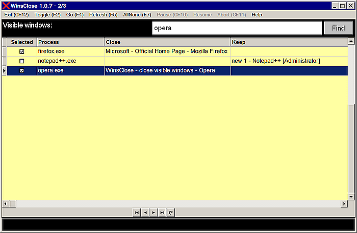
Task: Click Toggle (F2) in menu bar
Action: [x=47, y=15]
